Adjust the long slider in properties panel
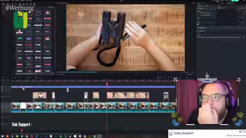 [219, 37]
